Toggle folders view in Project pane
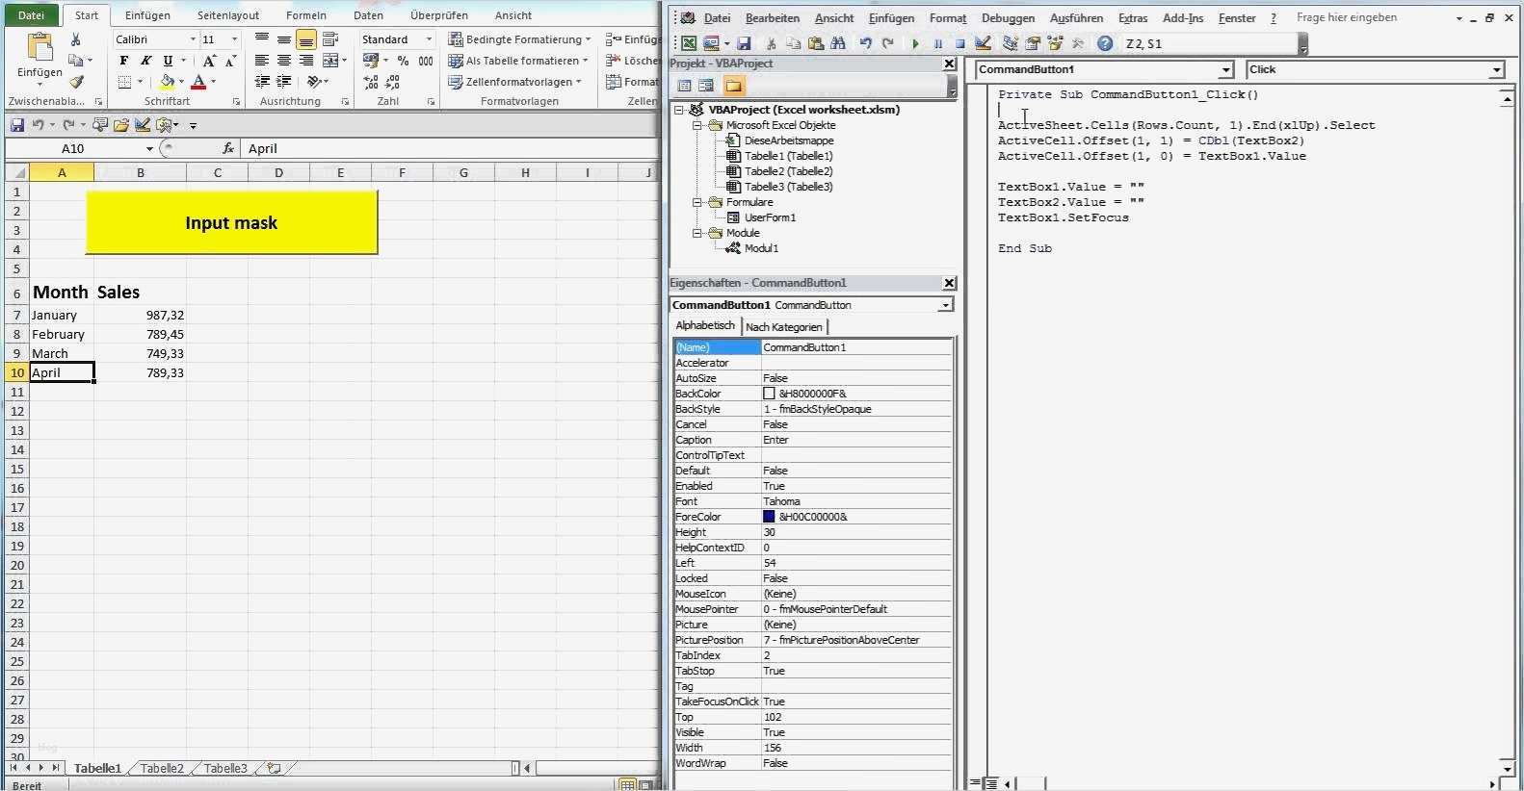This screenshot has height=791, width=1524. pyautogui.click(x=733, y=86)
